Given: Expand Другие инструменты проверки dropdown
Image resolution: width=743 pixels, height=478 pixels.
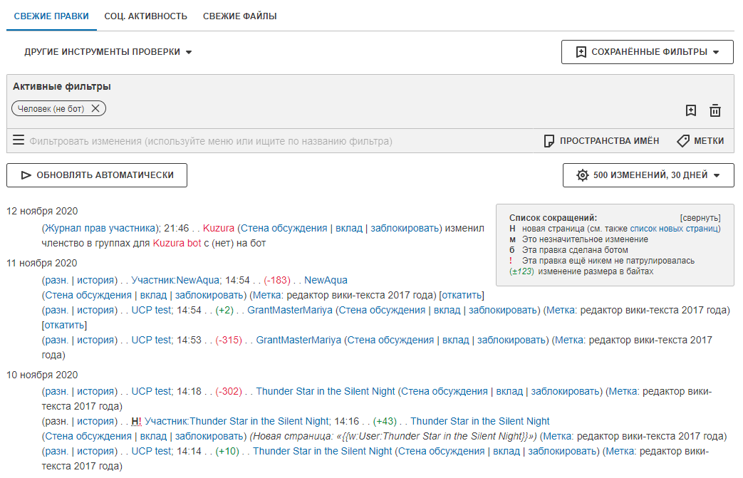Looking at the screenshot, I should click(x=108, y=52).
